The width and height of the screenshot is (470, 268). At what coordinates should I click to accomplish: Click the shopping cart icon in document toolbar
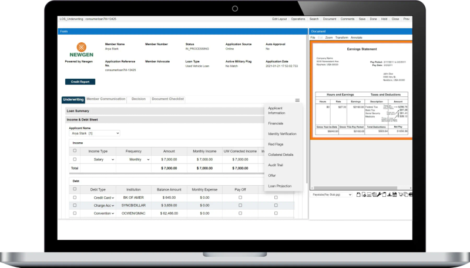pyautogui.click(x=401, y=195)
